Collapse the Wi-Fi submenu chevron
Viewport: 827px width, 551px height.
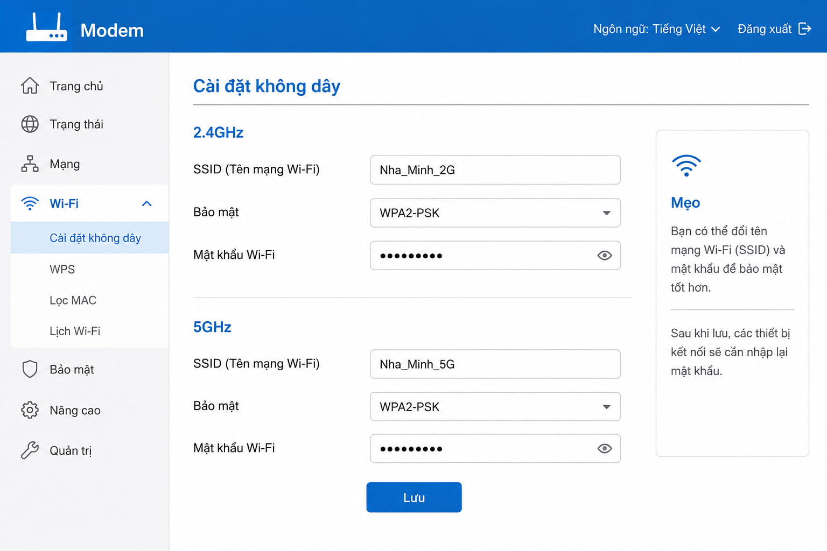click(x=146, y=203)
